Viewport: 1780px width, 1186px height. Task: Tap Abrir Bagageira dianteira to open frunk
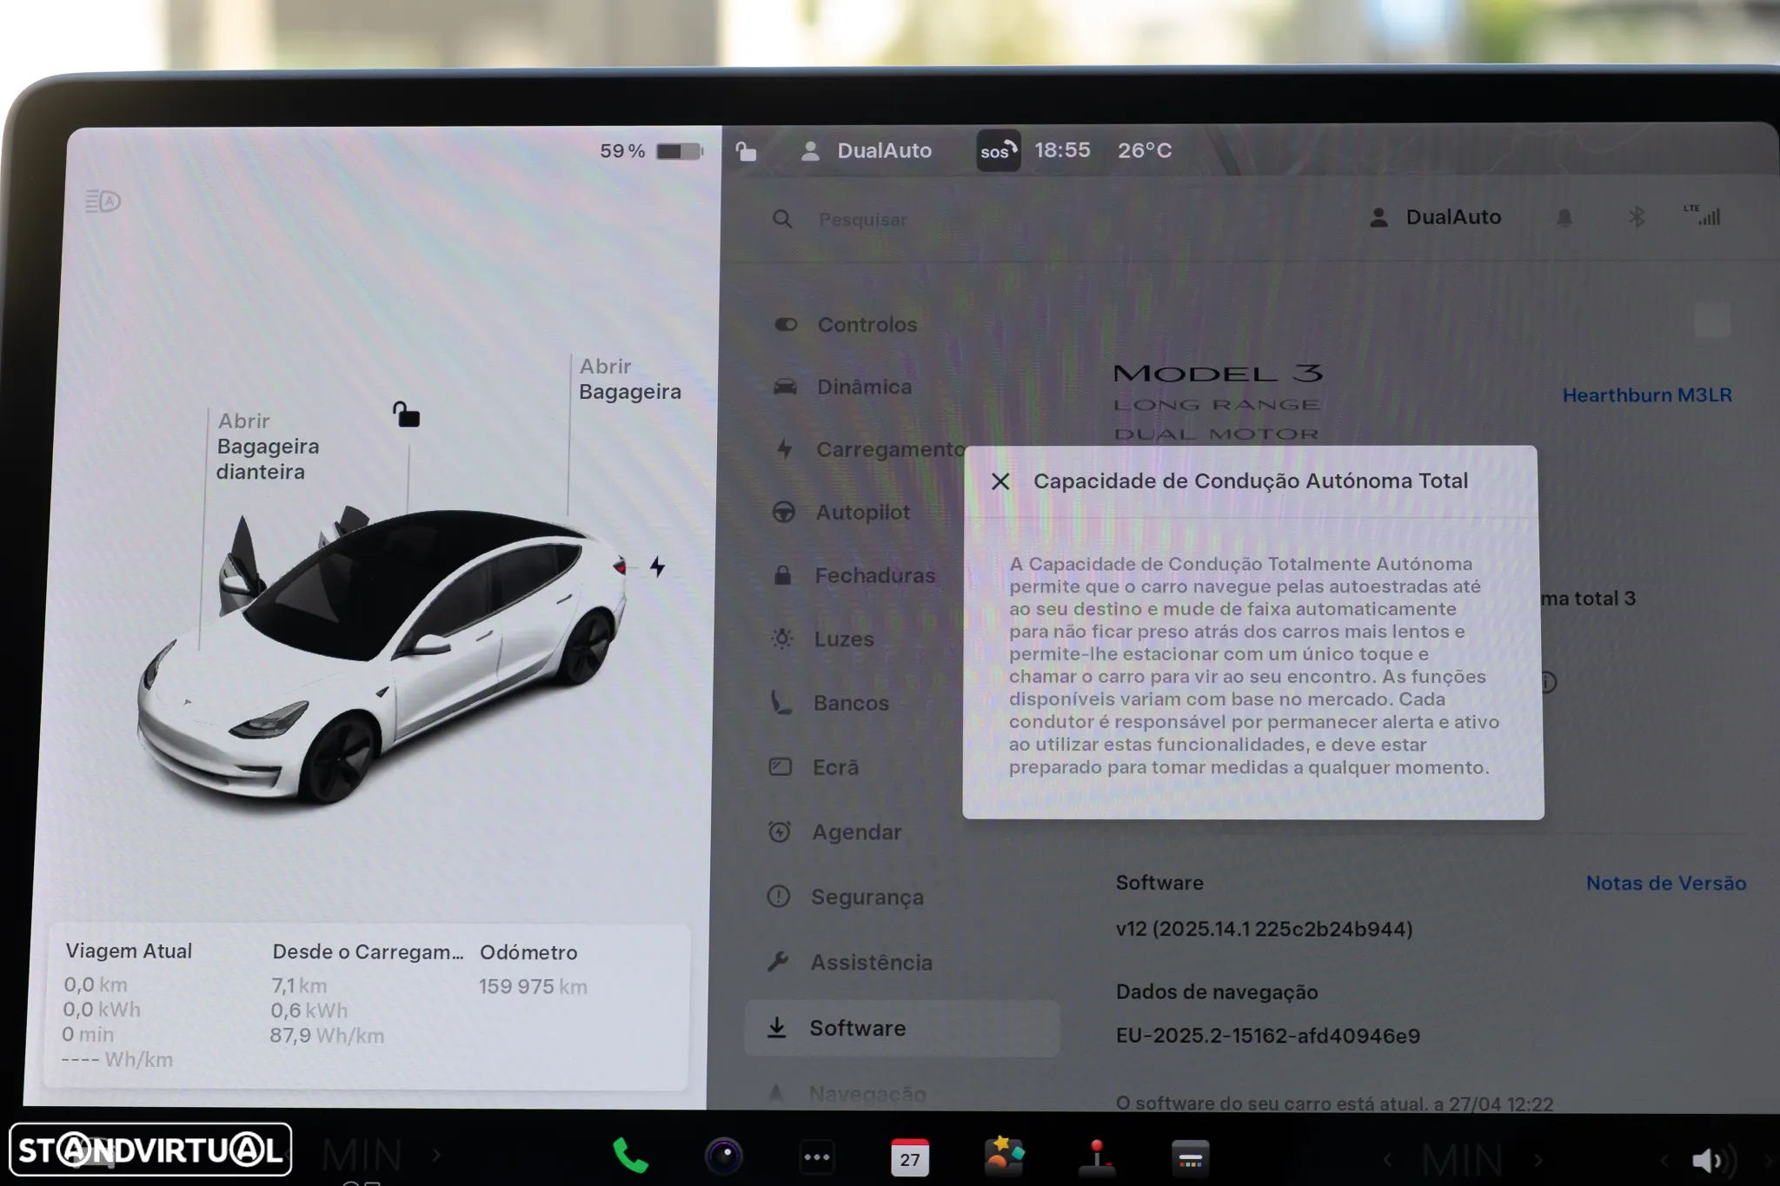tap(268, 447)
